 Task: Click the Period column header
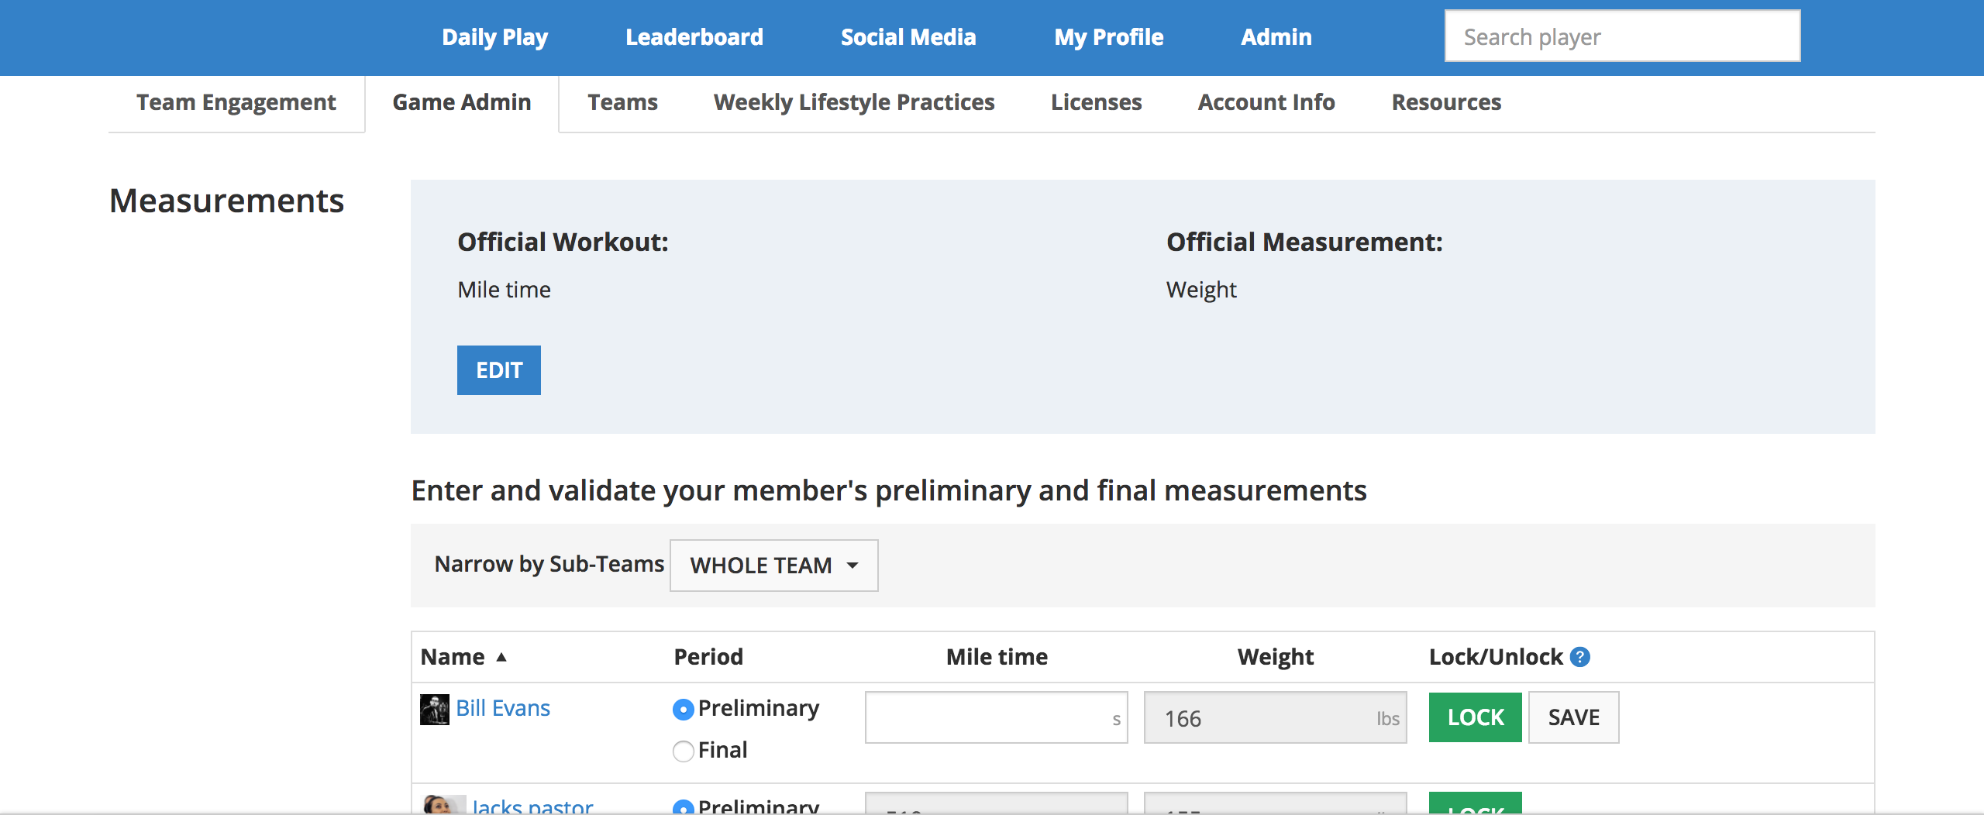coord(708,657)
